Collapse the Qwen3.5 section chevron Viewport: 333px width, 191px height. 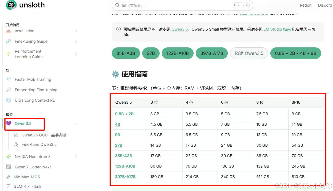click(76, 124)
